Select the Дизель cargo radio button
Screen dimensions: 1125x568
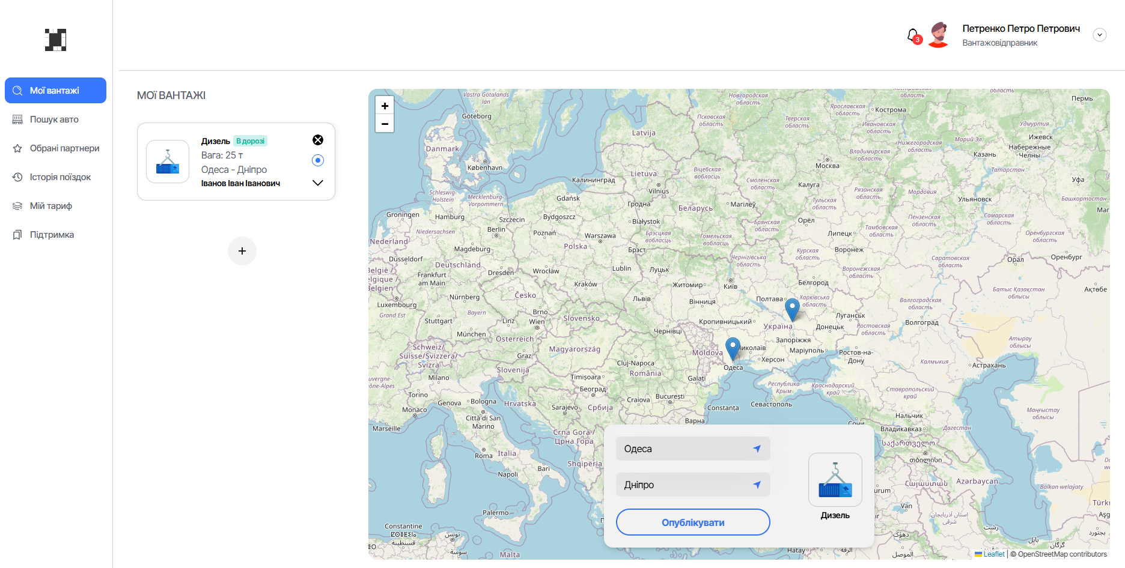318,160
